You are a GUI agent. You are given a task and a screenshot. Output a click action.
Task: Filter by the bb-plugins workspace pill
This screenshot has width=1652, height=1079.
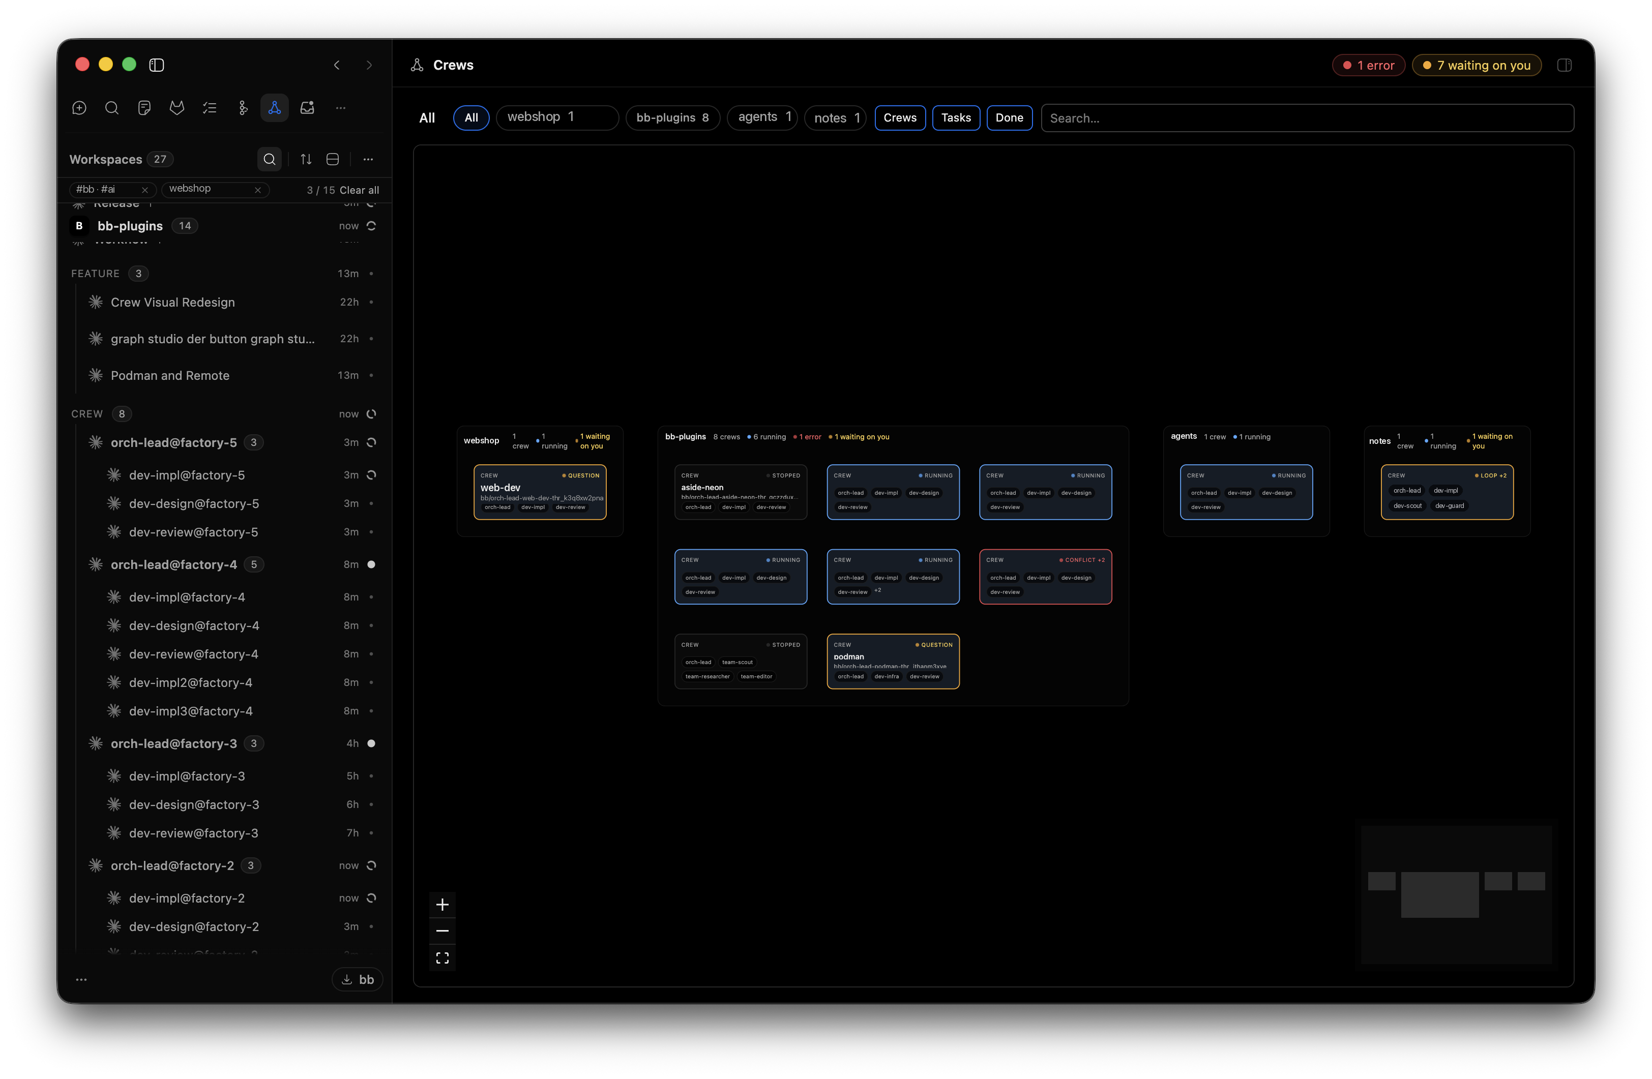(x=672, y=117)
